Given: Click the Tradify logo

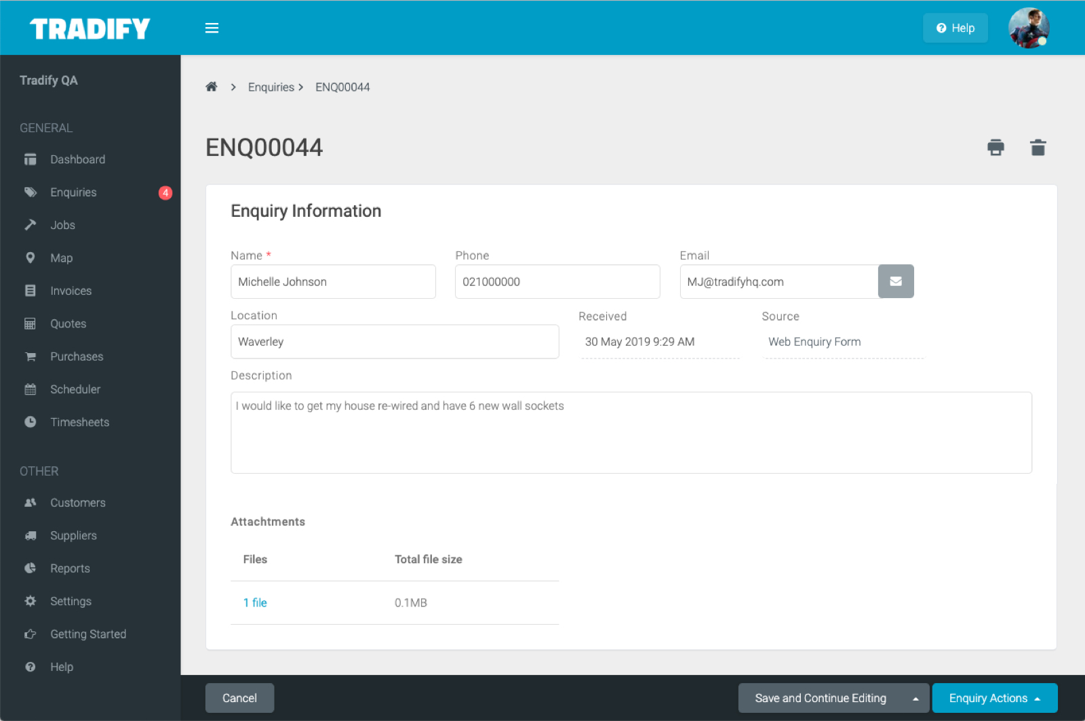Looking at the screenshot, I should (x=90, y=28).
